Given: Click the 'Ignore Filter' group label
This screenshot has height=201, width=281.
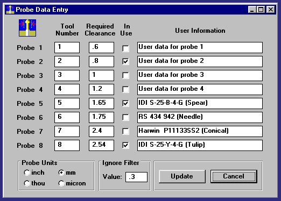Looking at the screenshot, I should click(x=121, y=163).
